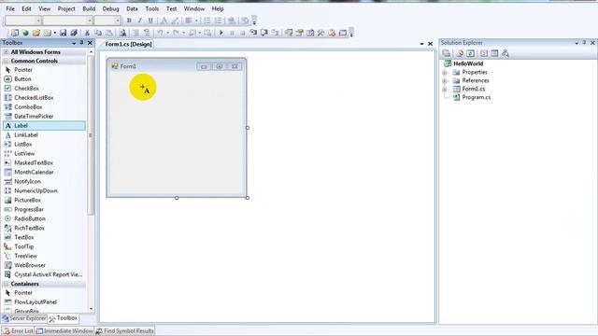
Task: Open the active files dropdown in designer
Action: coord(421,44)
